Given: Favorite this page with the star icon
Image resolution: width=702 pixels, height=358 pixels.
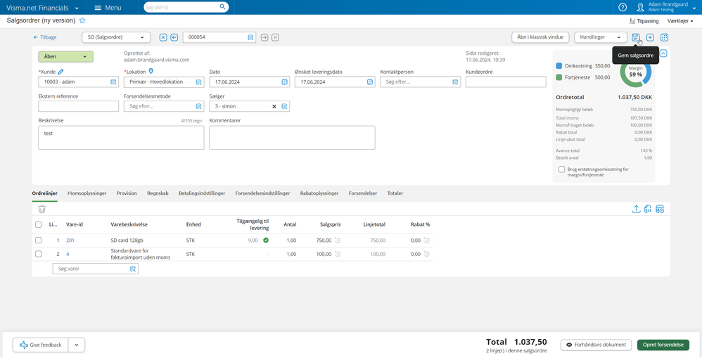Looking at the screenshot, I should pos(82,20).
